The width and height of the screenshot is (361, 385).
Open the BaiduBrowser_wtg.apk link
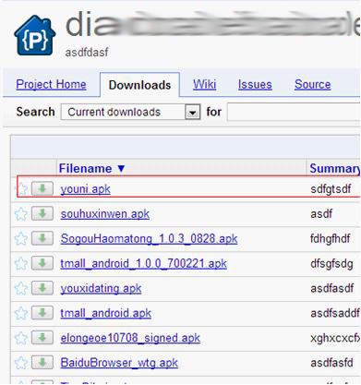tap(119, 363)
